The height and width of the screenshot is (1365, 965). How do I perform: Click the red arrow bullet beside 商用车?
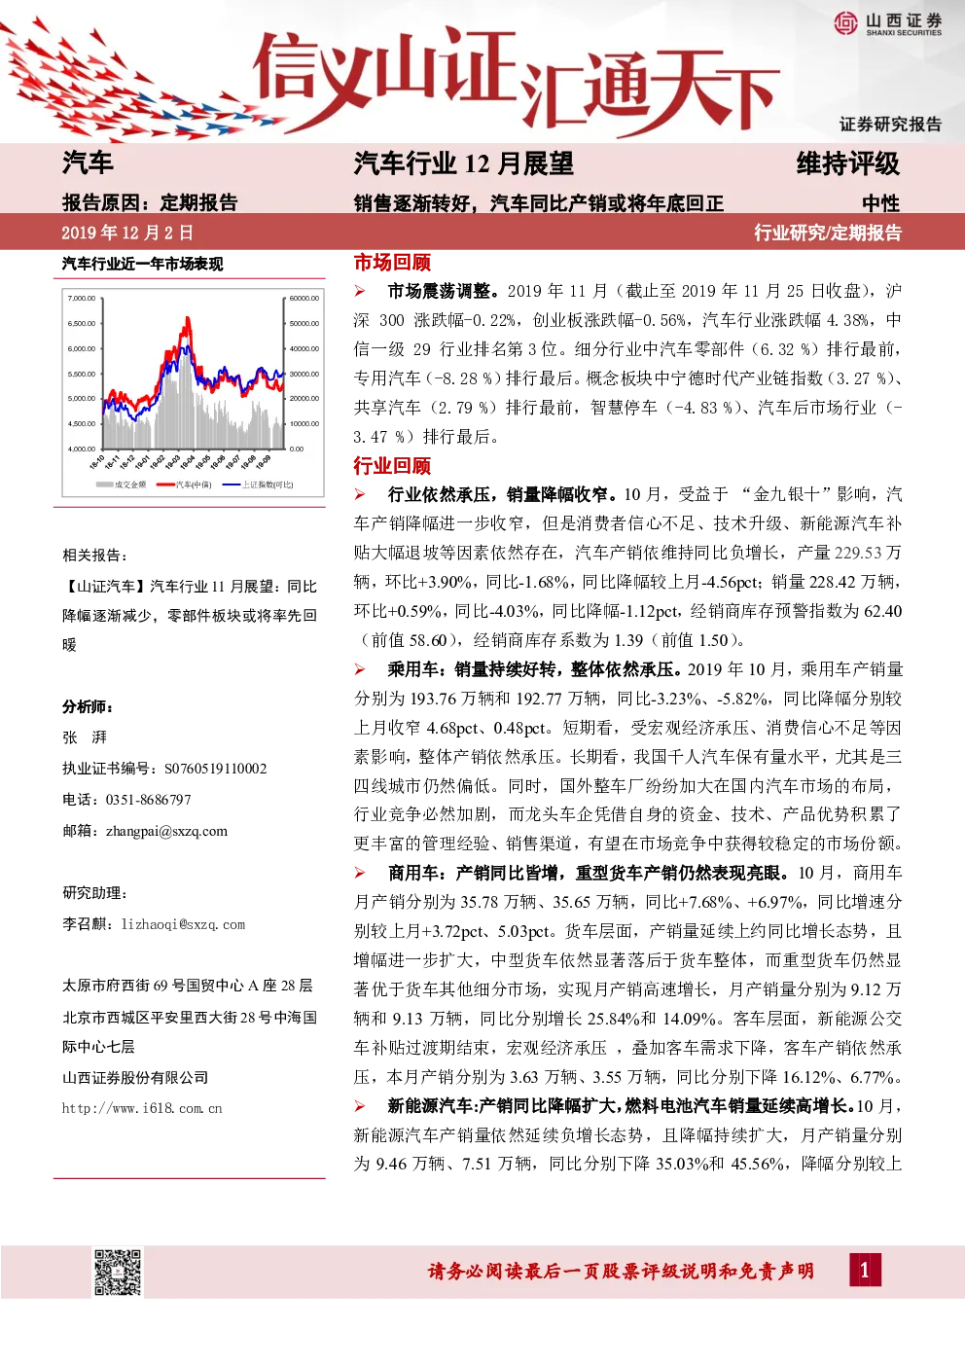359,873
